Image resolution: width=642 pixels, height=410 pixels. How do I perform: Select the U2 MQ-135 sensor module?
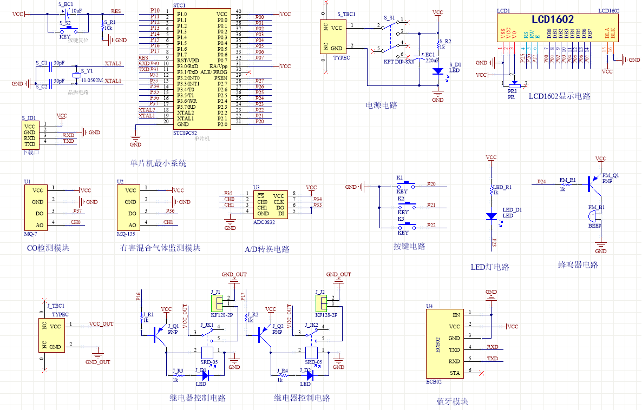tap(129, 208)
